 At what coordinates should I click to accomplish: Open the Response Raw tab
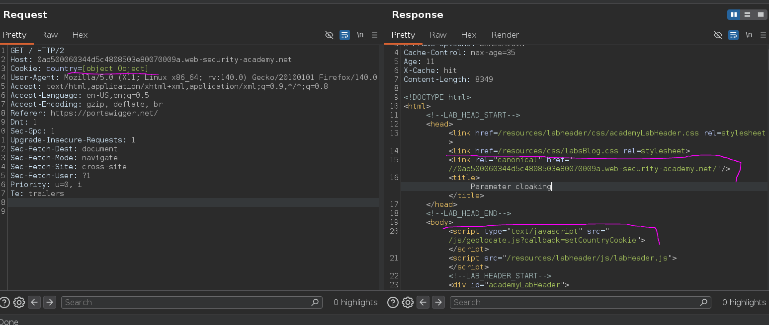pyautogui.click(x=438, y=35)
